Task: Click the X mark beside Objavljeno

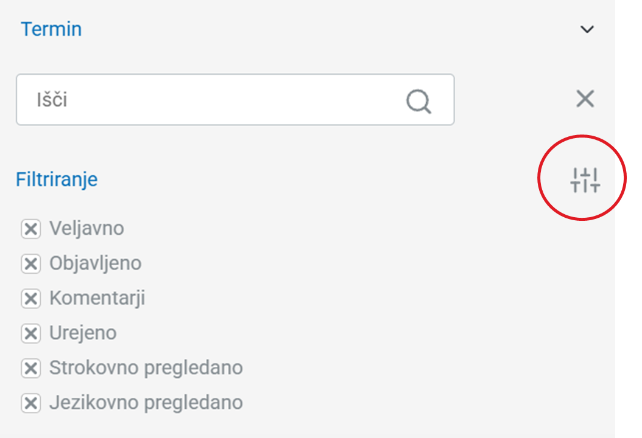Action: pos(30,263)
